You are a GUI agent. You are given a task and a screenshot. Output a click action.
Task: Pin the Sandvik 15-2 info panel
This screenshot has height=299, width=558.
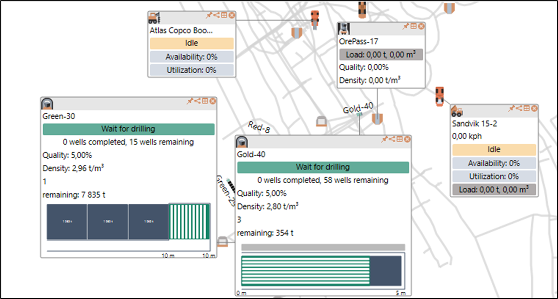tap(512, 108)
